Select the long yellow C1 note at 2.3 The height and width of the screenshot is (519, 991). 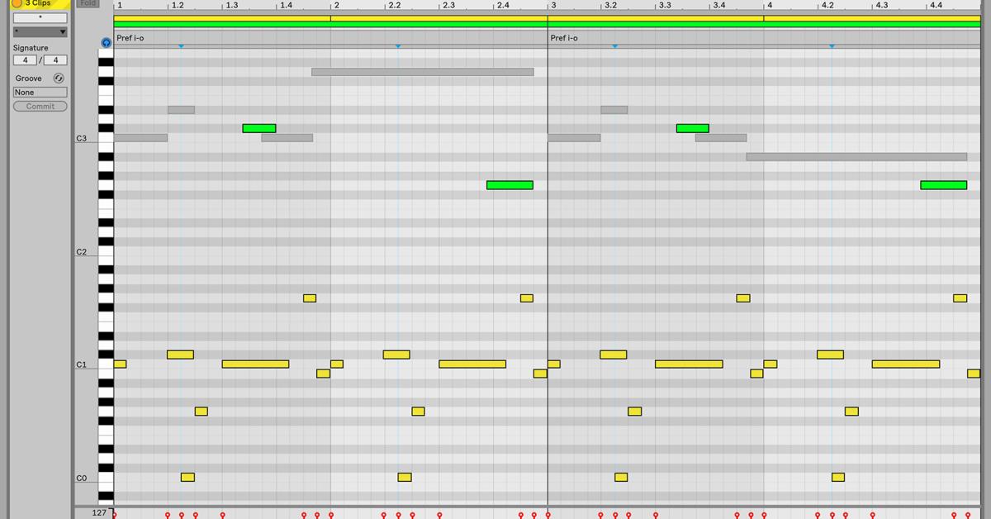click(472, 364)
